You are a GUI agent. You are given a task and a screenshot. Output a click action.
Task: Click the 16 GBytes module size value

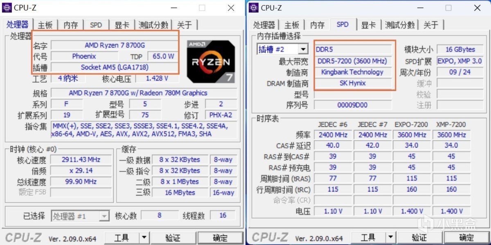tap(460, 49)
